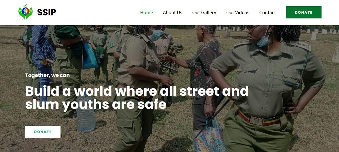Go to the About Us page
Viewport: 339px width, 152px height.
point(172,12)
